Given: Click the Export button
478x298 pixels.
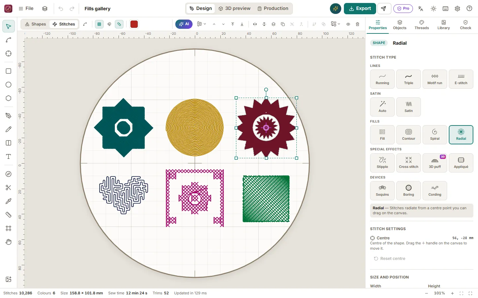Looking at the screenshot, I should (360, 9).
